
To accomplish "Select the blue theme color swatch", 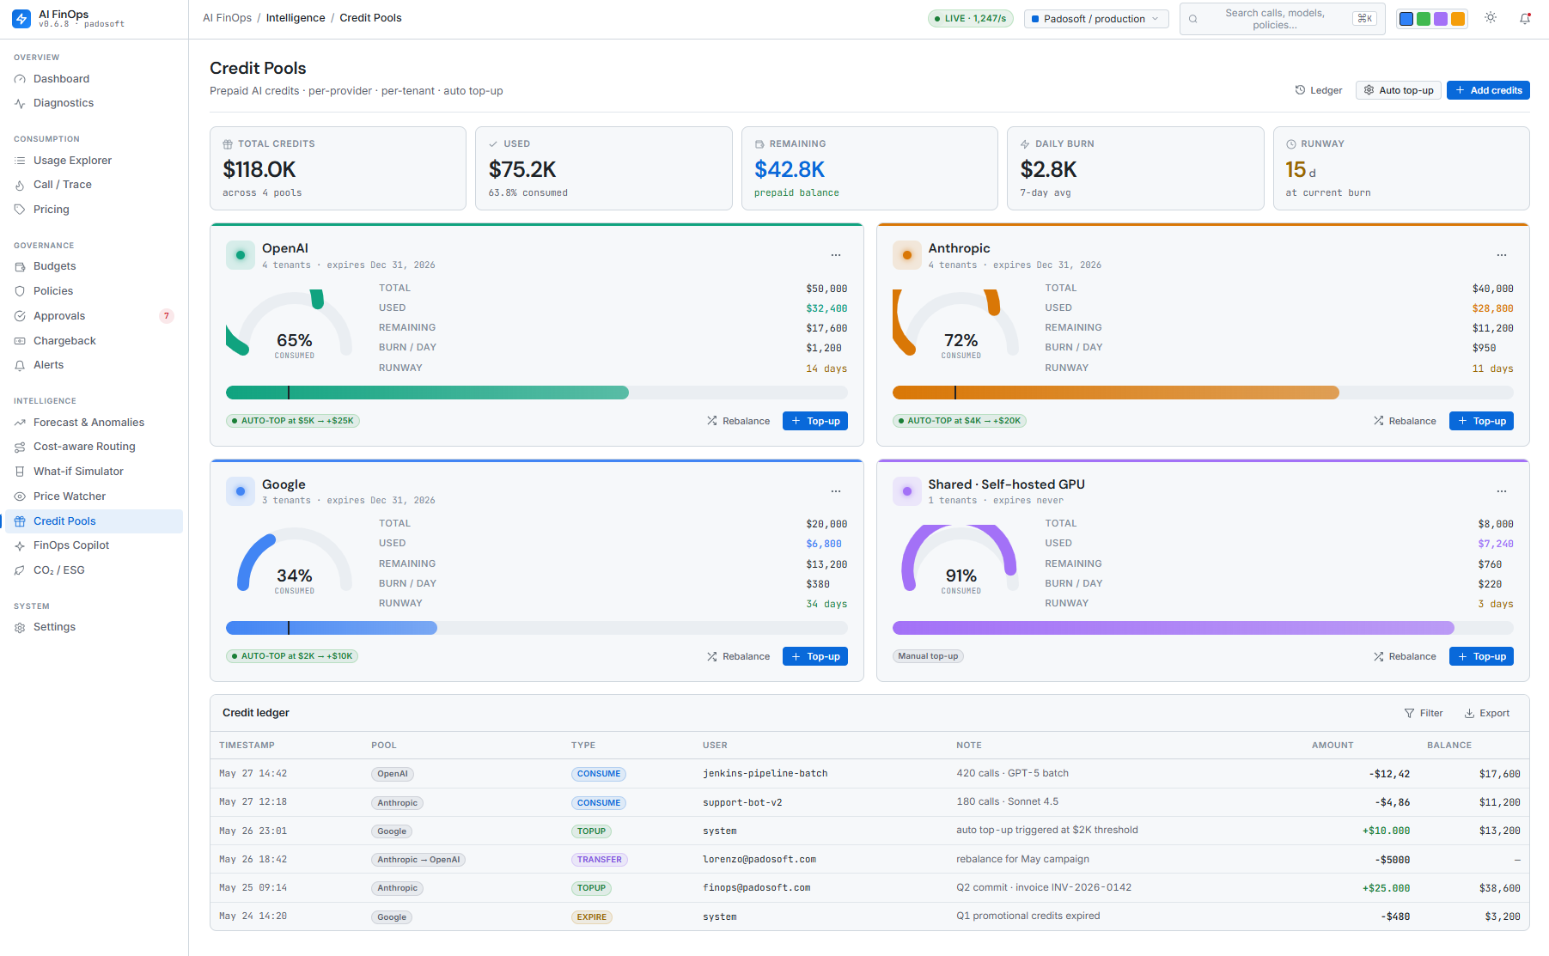I will 1406,19.
